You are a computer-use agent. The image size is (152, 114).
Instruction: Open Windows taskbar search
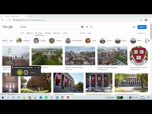8,98
